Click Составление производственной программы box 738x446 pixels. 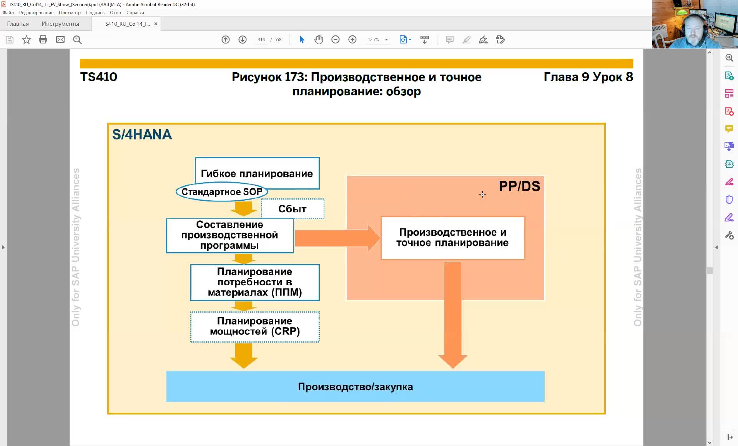[229, 235]
